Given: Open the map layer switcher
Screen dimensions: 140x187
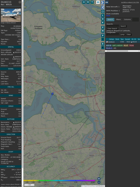Looking at the screenshot, I should coord(98,2).
